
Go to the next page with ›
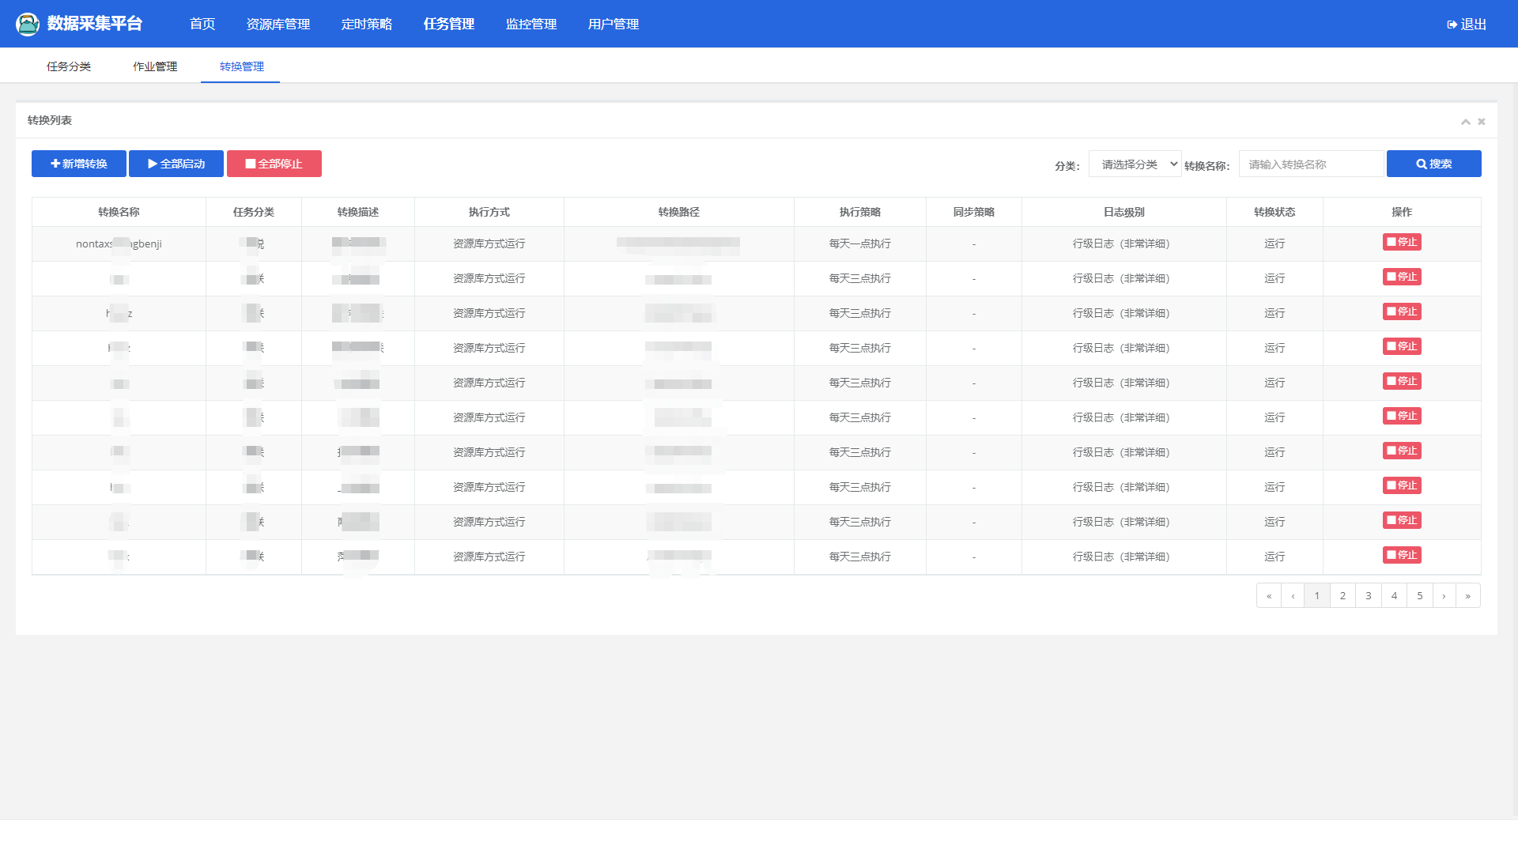(1444, 596)
